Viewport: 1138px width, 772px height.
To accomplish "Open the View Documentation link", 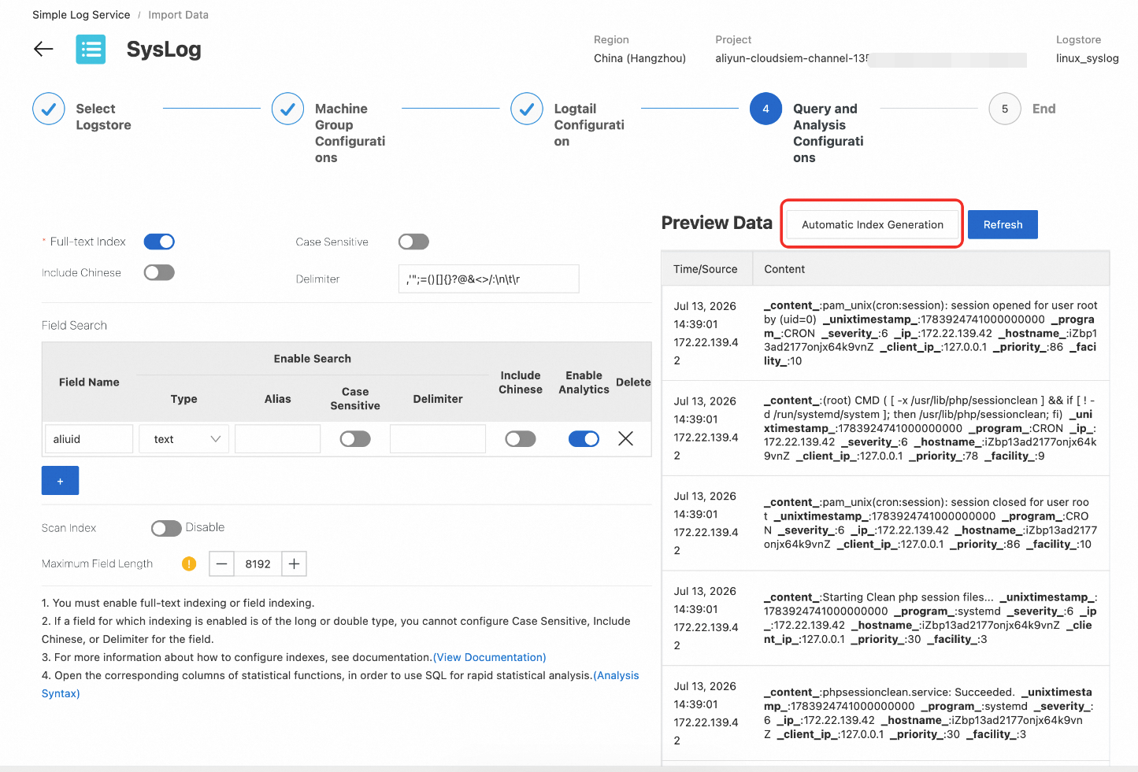I will point(490,657).
